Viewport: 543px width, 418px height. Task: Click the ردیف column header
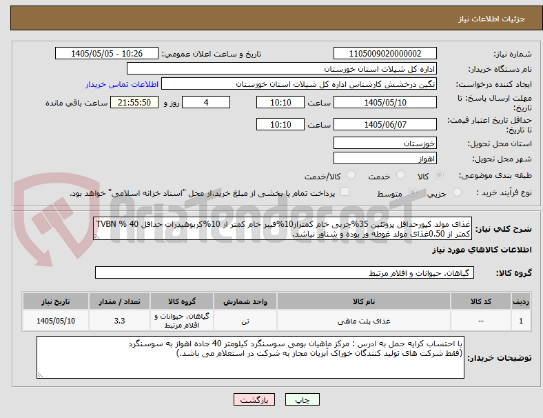[x=520, y=301]
